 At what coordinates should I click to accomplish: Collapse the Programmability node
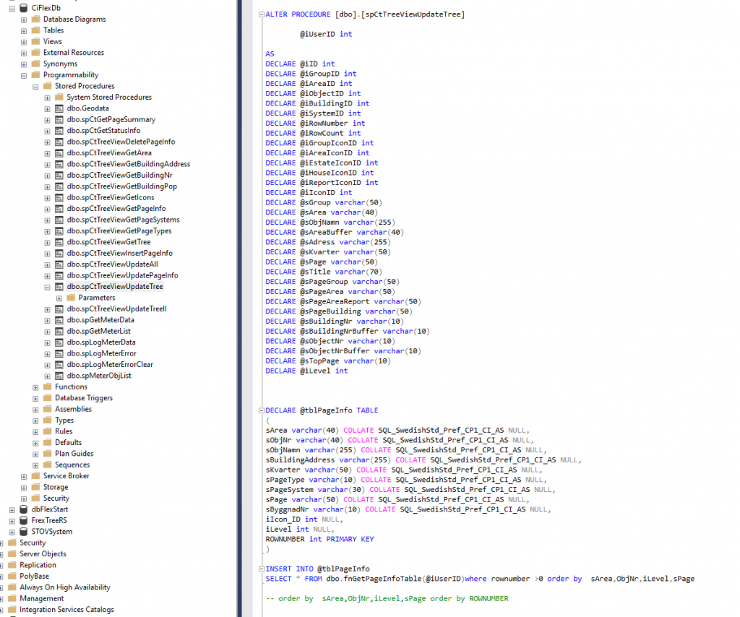(x=24, y=75)
